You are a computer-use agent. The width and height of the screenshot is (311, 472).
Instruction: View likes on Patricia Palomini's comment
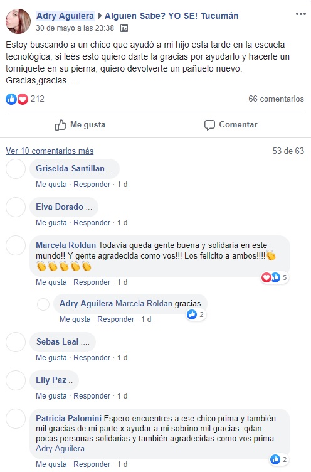[x=279, y=459]
